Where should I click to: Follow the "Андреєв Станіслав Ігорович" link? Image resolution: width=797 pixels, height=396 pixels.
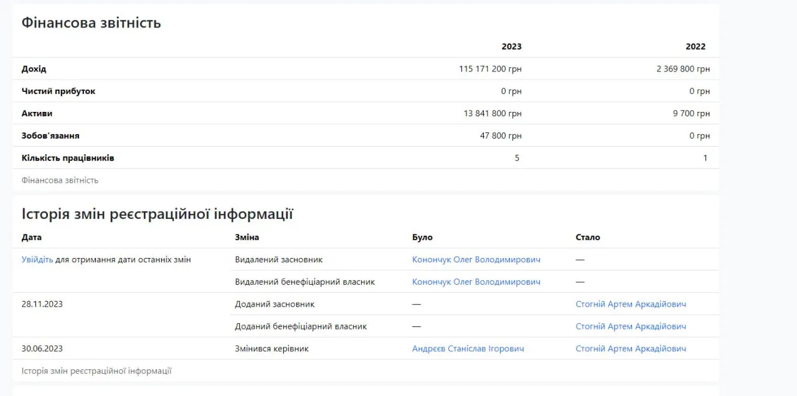click(x=468, y=349)
